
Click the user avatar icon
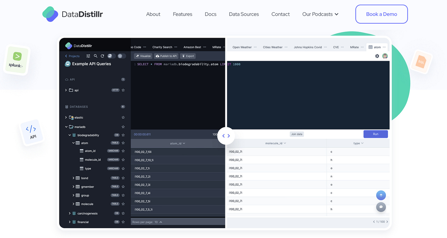click(385, 56)
